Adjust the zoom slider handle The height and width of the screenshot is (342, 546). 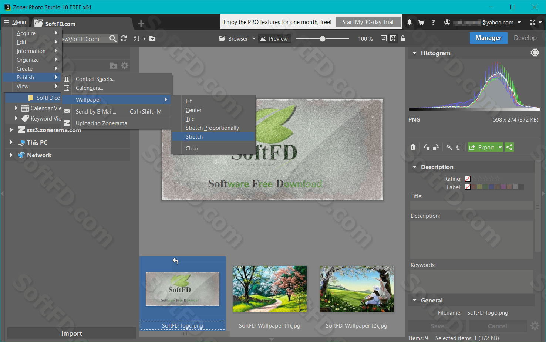point(323,38)
